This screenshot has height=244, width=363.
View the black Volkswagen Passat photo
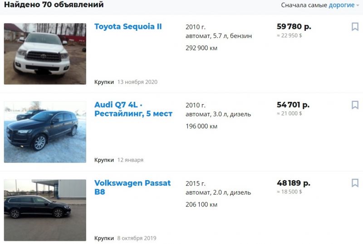click(45, 210)
